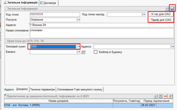This screenshot has width=177, height=110.
Task: Expand the Адреса dropdown in binding section
Action: (172, 47)
